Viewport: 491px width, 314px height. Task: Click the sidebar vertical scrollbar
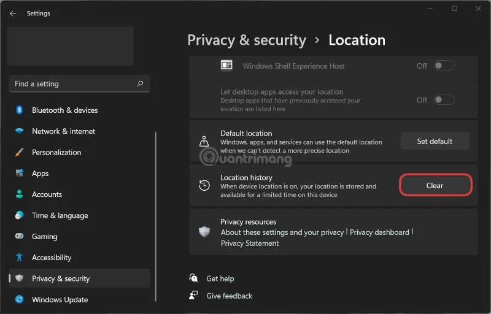(x=156, y=216)
